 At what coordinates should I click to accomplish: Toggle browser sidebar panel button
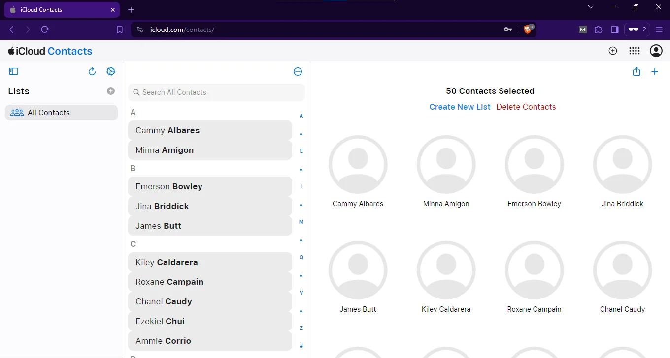coord(615,30)
